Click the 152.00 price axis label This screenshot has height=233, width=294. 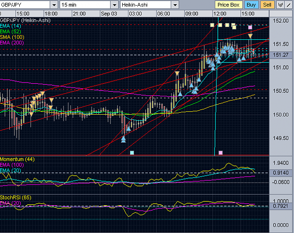pos(281,21)
